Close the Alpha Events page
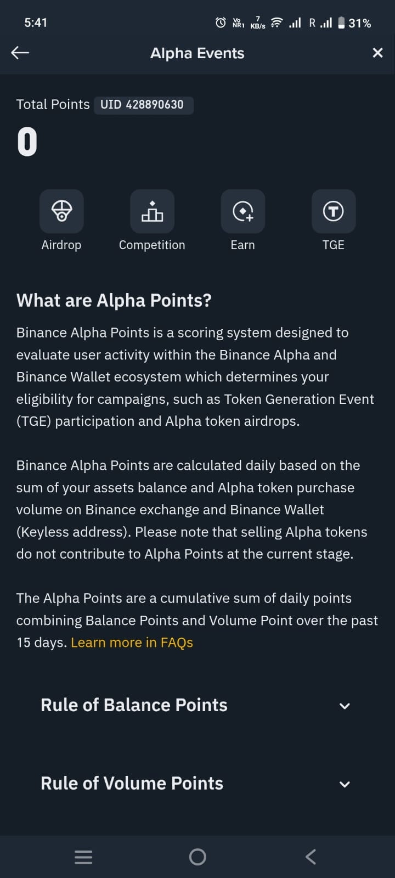Image resolution: width=395 pixels, height=878 pixels. pyautogui.click(x=377, y=53)
